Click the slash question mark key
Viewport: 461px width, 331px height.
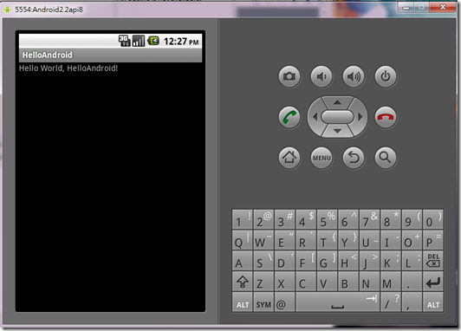point(391,302)
